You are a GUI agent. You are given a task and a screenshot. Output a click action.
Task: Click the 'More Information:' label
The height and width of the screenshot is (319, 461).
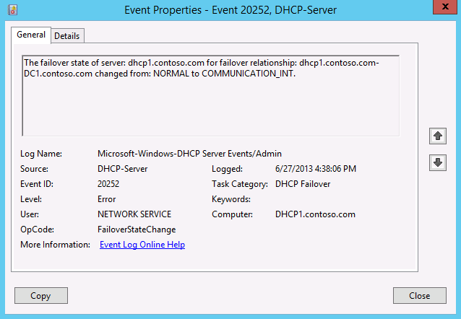pyautogui.click(x=55, y=245)
